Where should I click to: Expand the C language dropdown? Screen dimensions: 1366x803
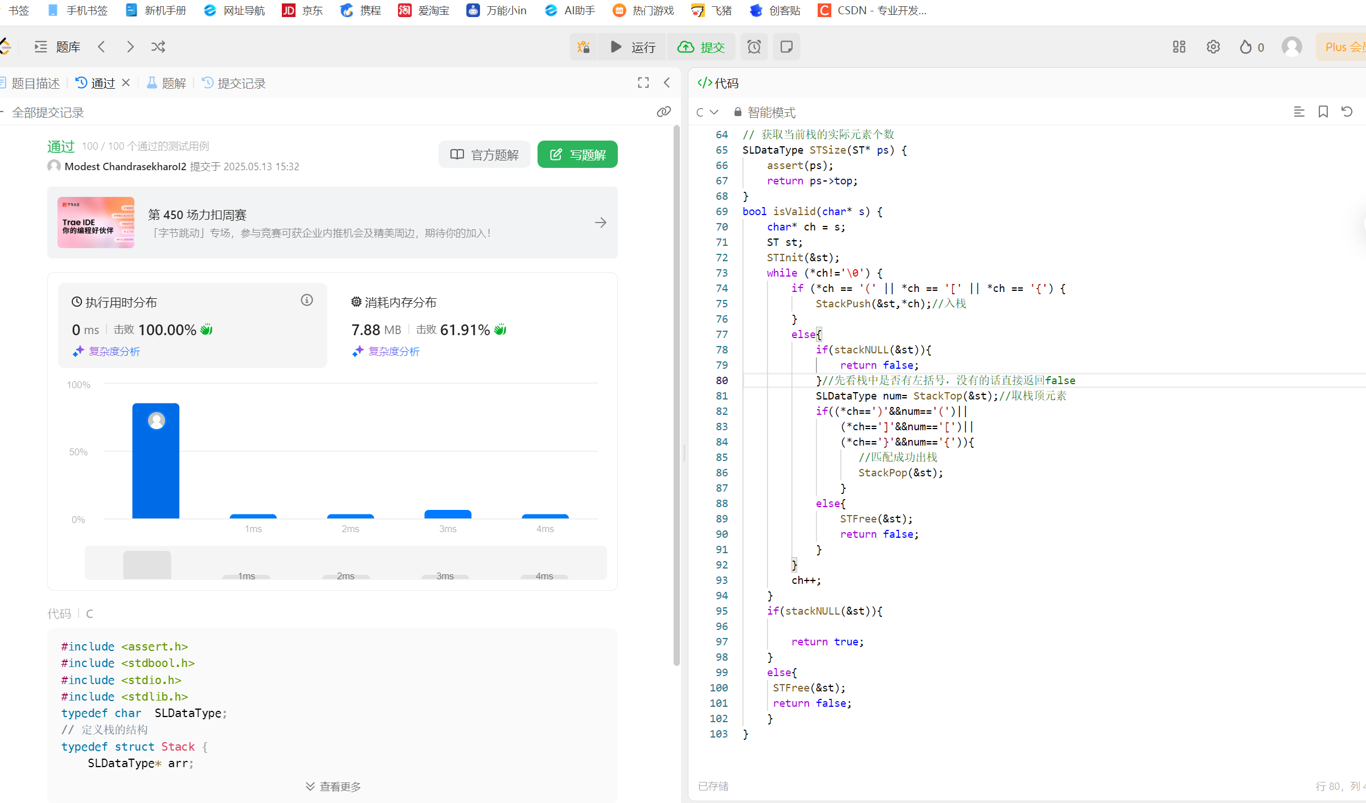point(707,112)
